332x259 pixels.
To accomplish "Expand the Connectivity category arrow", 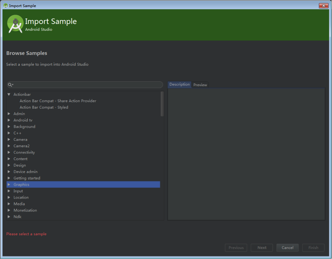I will 9,152.
